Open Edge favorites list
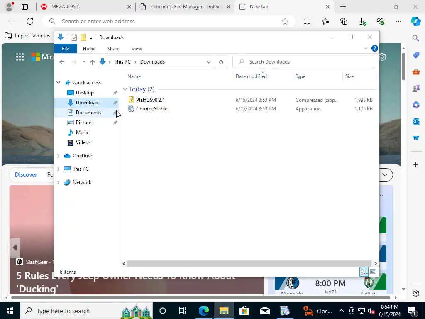The width and height of the screenshot is (425, 319). (x=325, y=22)
